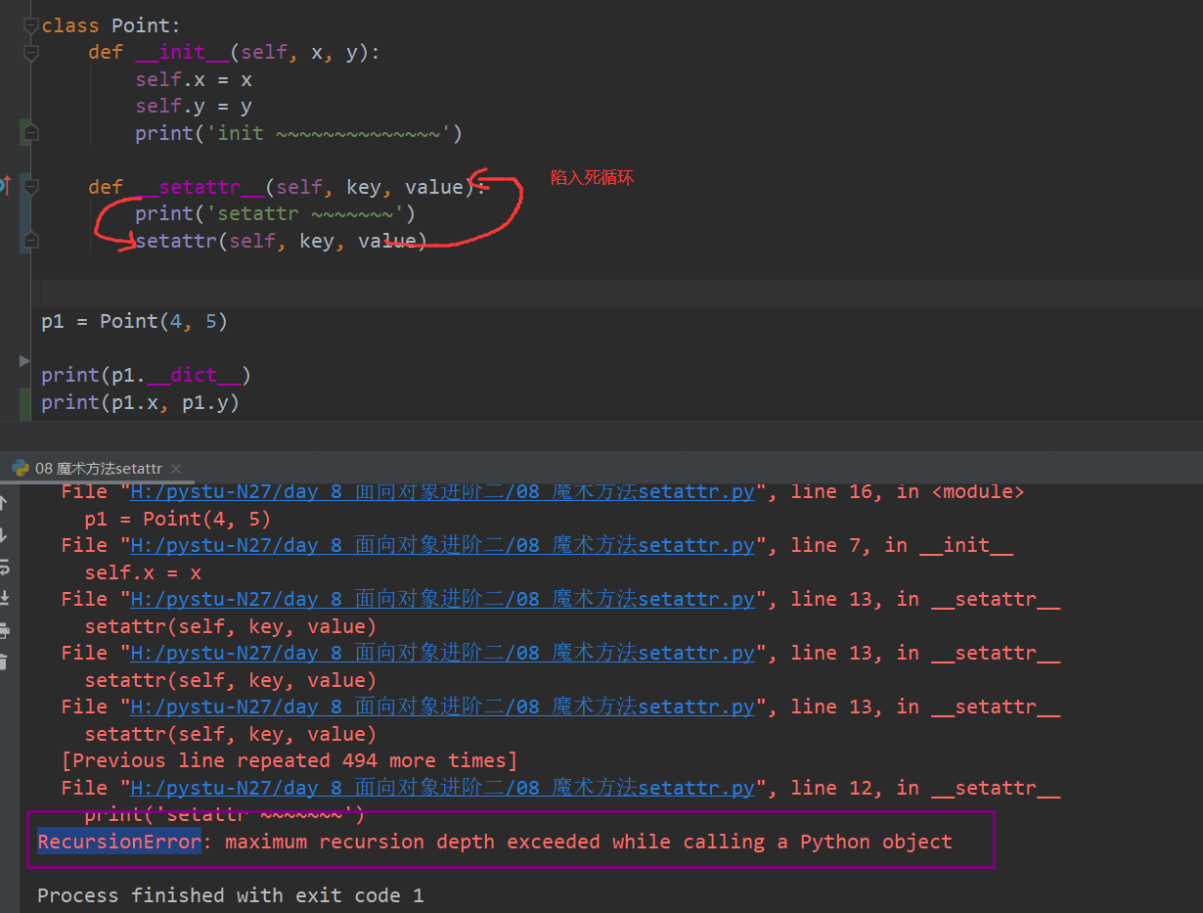Collapse the class Point block
The height and width of the screenshot is (913, 1203).
point(31,26)
